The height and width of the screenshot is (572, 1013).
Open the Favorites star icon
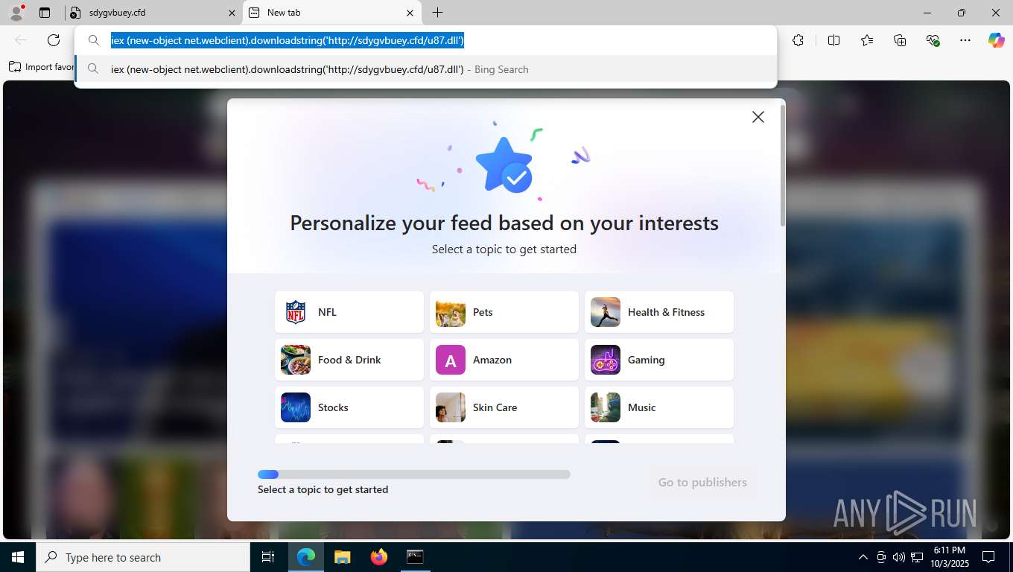(x=867, y=40)
